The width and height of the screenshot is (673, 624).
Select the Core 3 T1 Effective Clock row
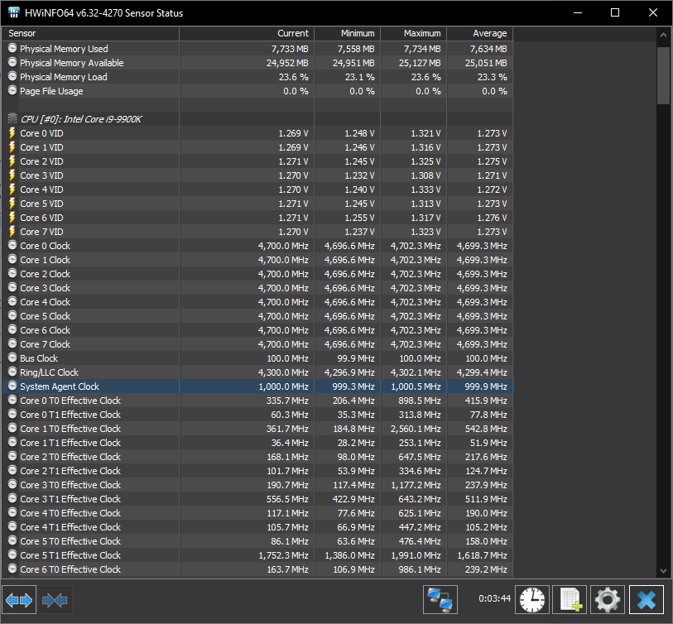[x=257, y=499]
